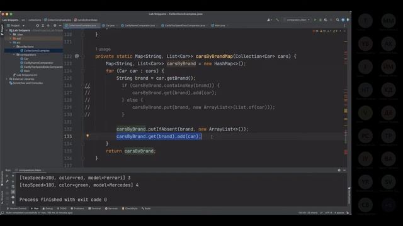Switch to CarByNameComparator.java editor tab
This screenshot has width=403, height=226.
click(x=140, y=26)
